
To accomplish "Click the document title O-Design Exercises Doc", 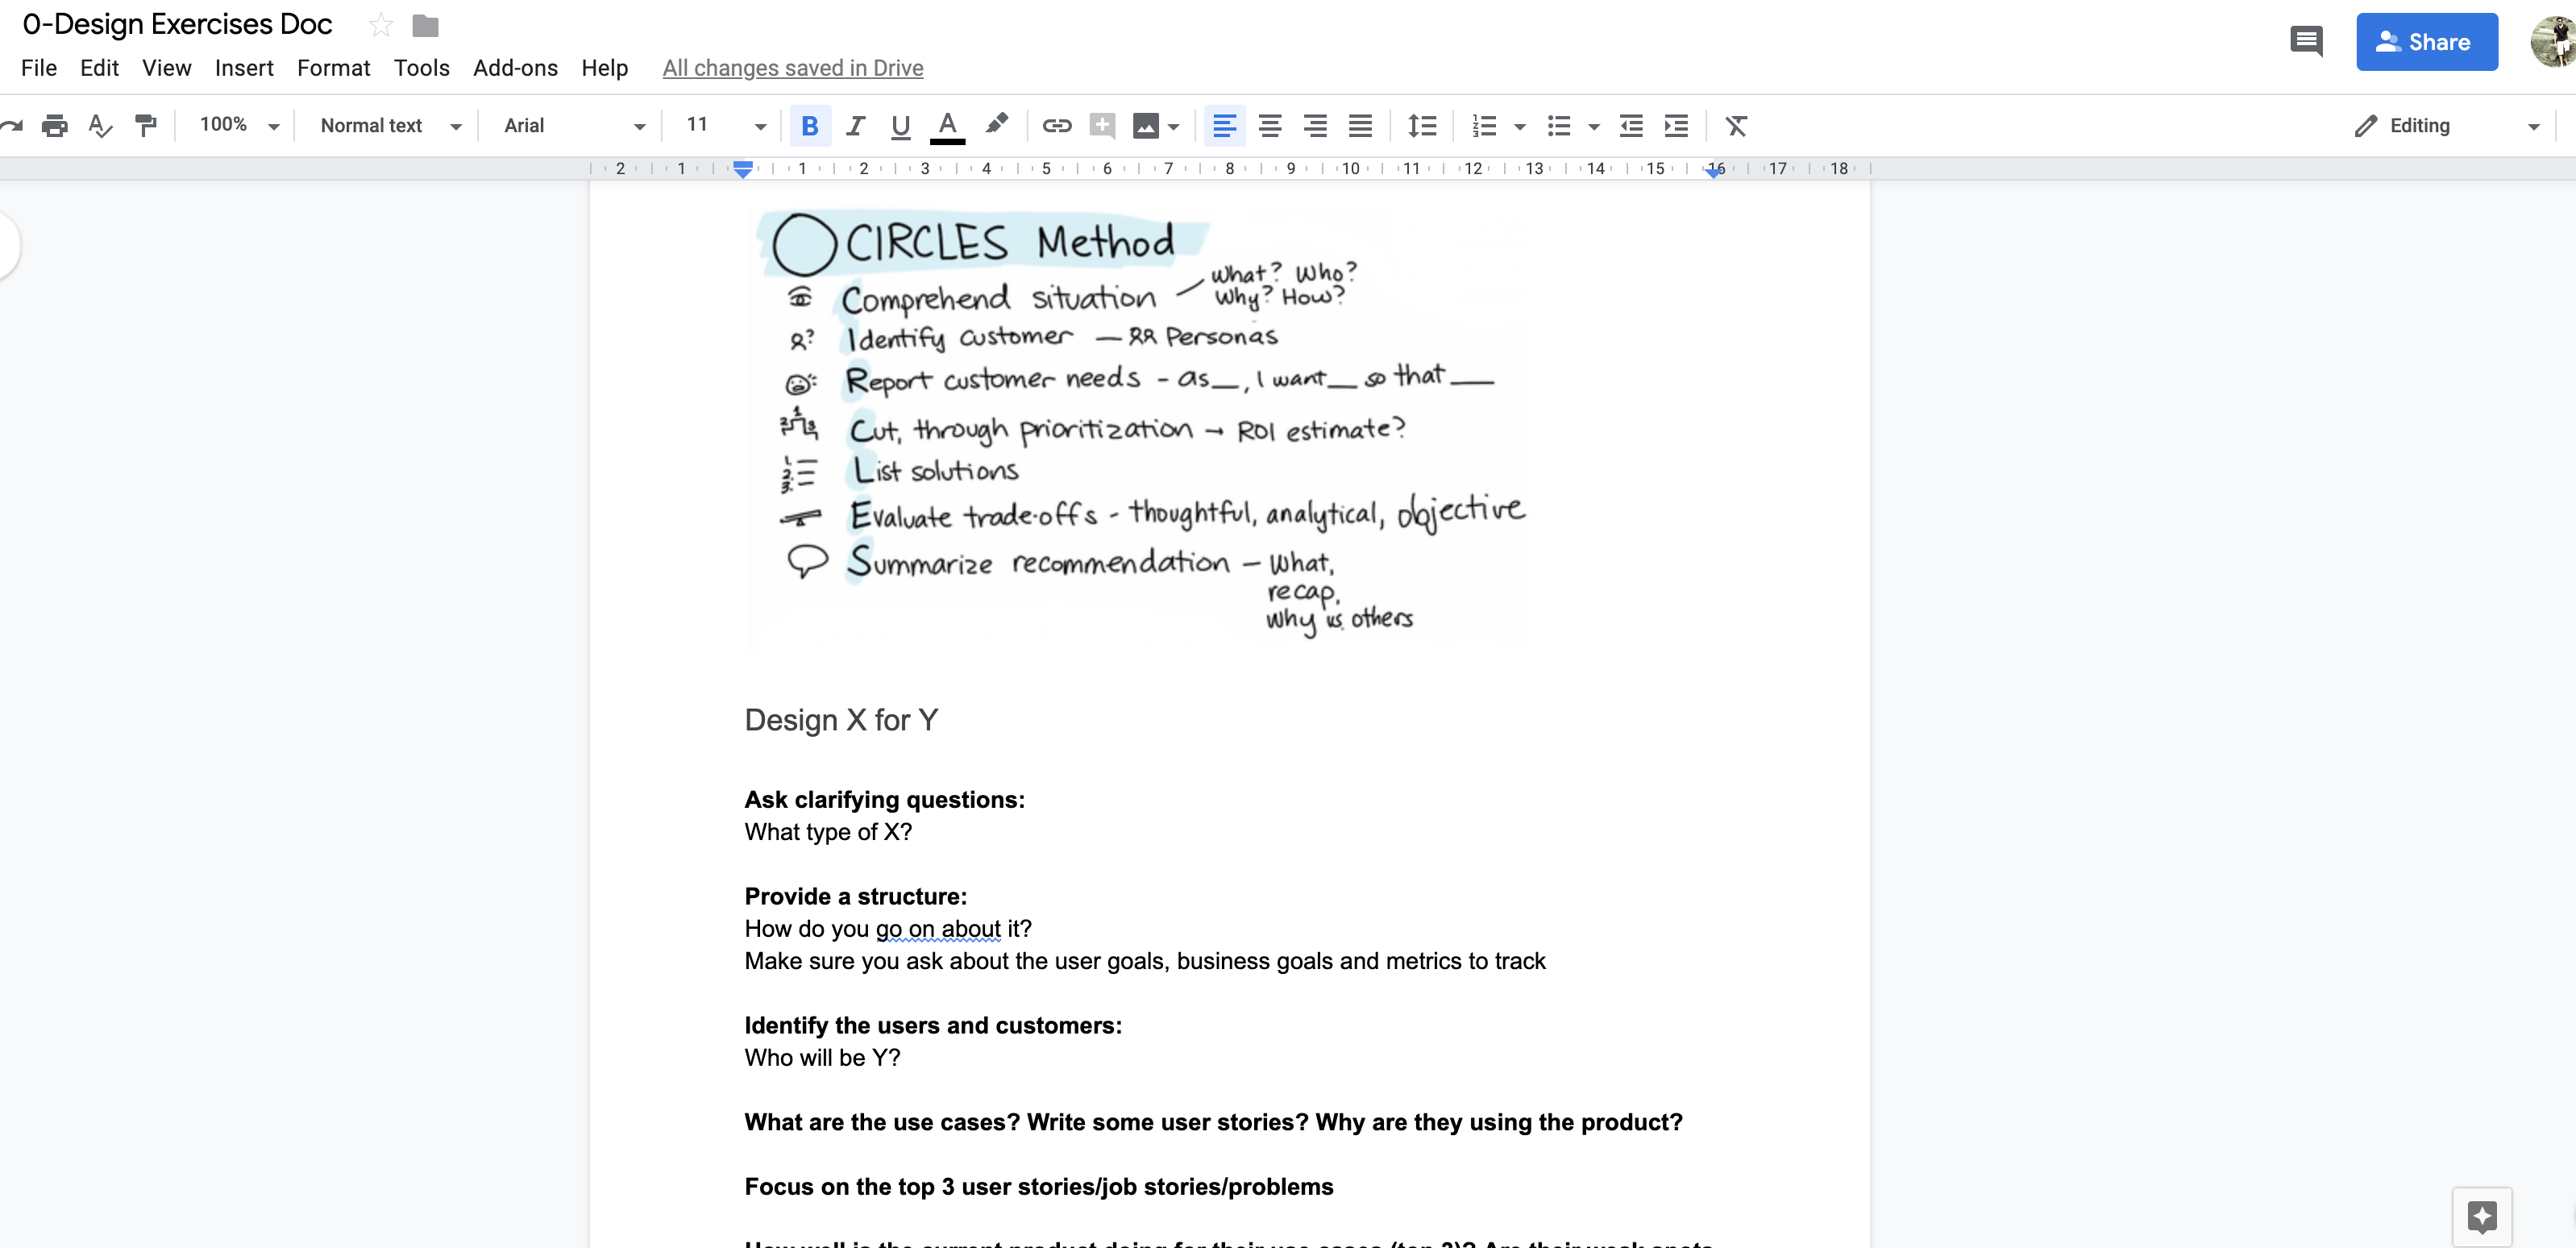I will point(177,24).
